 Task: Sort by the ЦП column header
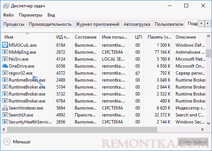tap(137, 37)
